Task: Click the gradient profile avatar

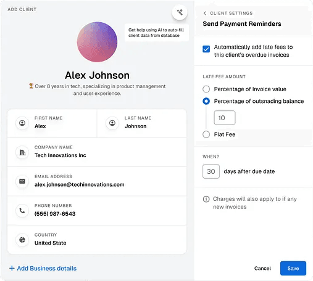Action: point(97,42)
